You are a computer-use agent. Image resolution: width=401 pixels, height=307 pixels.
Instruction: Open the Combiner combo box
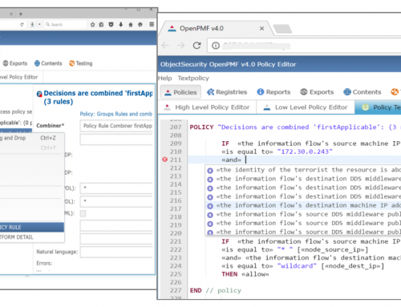point(117,126)
